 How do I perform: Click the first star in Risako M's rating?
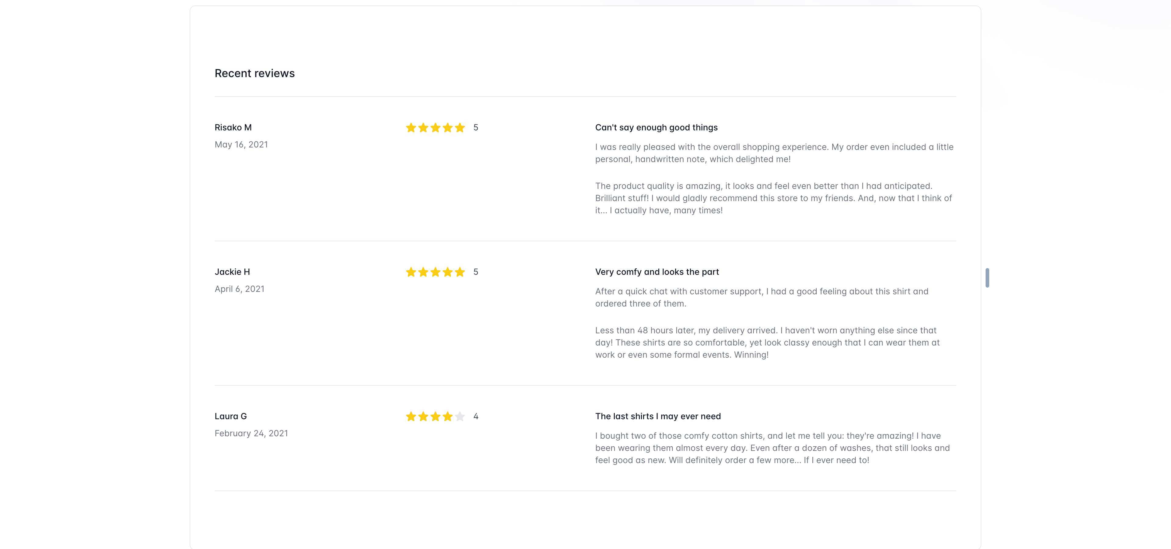(x=411, y=128)
